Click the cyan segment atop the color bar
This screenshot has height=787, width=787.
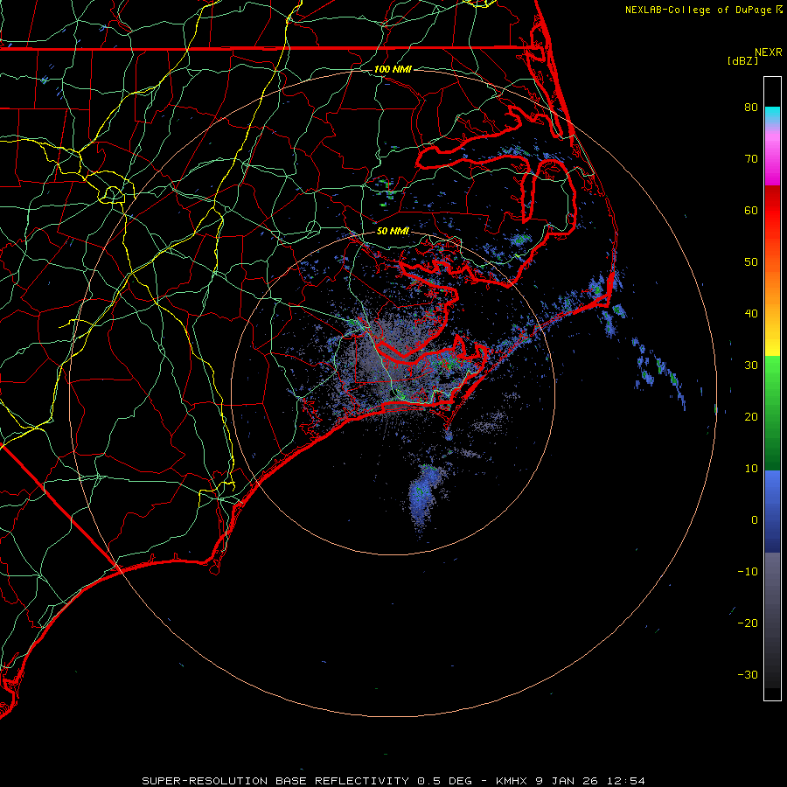tap(772, 115)
